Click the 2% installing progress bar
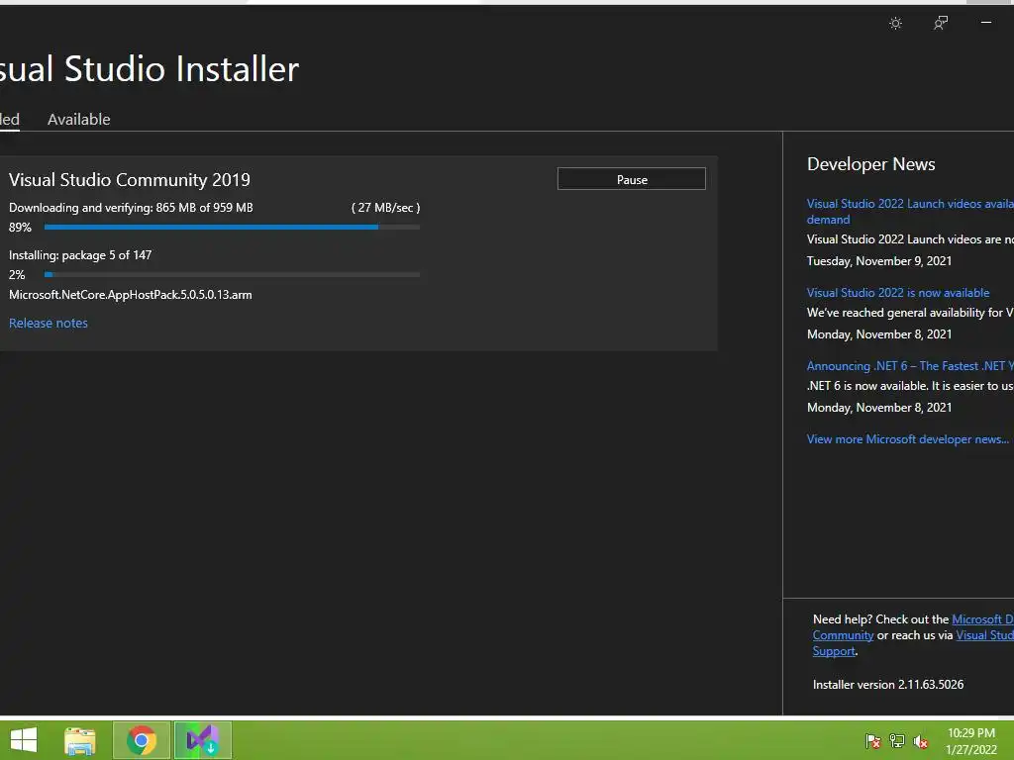 pos(232,275)
